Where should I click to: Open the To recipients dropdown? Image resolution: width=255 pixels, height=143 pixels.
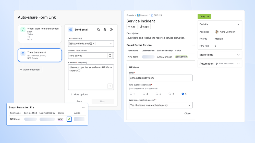[x=111, y=44]
